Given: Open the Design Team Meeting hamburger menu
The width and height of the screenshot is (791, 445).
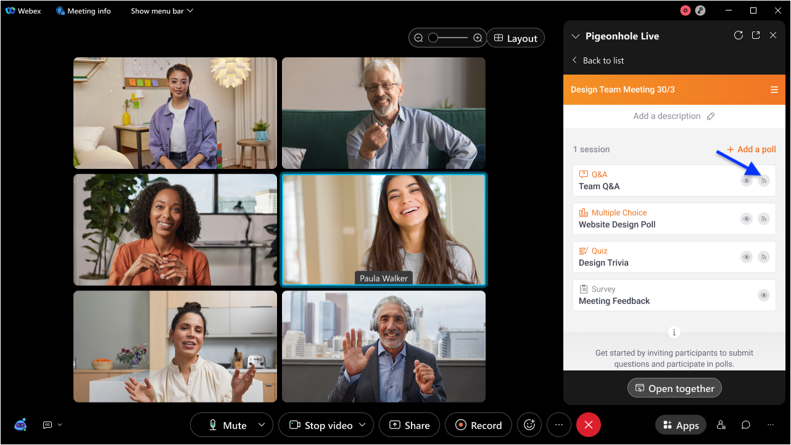Looking at the screenshot, I should (774, 90).
